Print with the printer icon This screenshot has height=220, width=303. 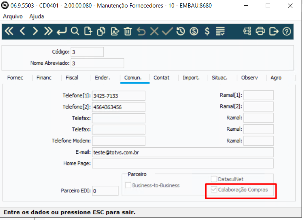pyautogui.click(x=260, y=31)
